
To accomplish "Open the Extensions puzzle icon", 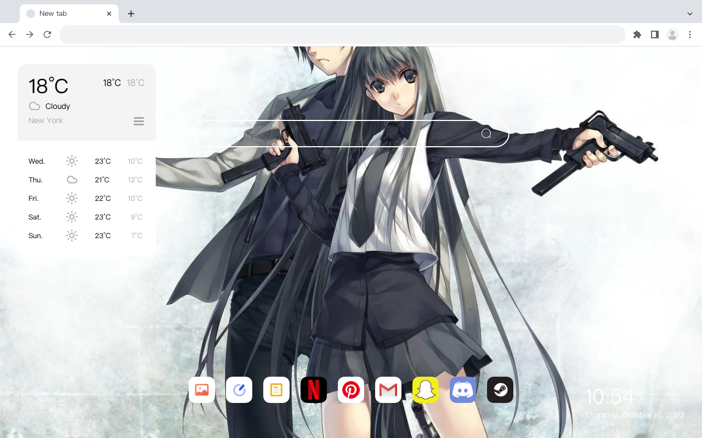I will (x=637, y=34).
